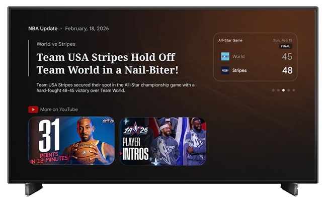Viewport: 327px width, 204px height.
Task: Click the Sun, Feb 15 game date
Action: coord(282,40)
